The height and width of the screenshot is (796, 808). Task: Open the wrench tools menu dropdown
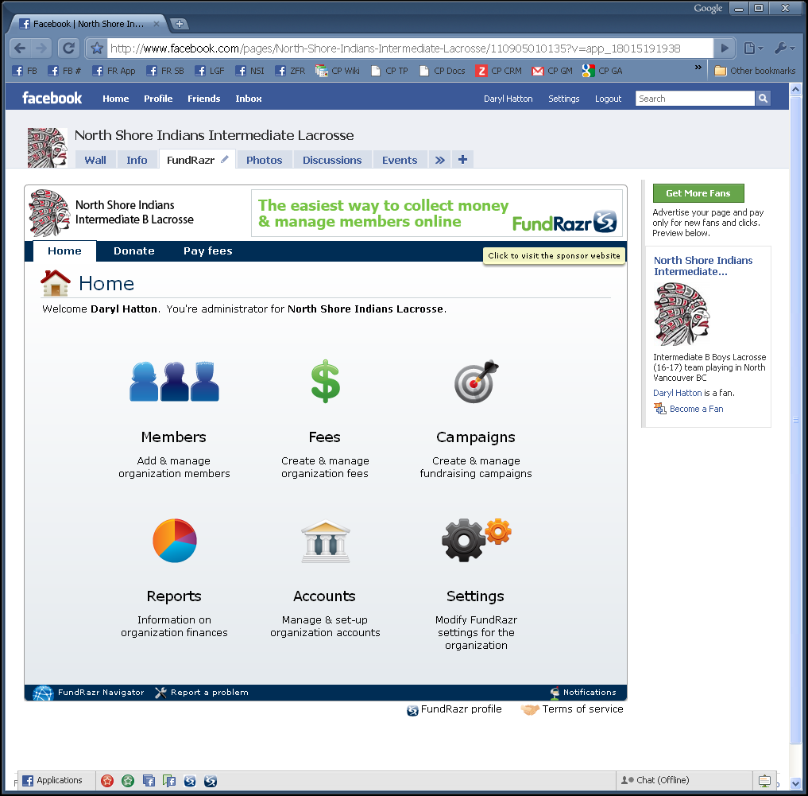(785, 49)
